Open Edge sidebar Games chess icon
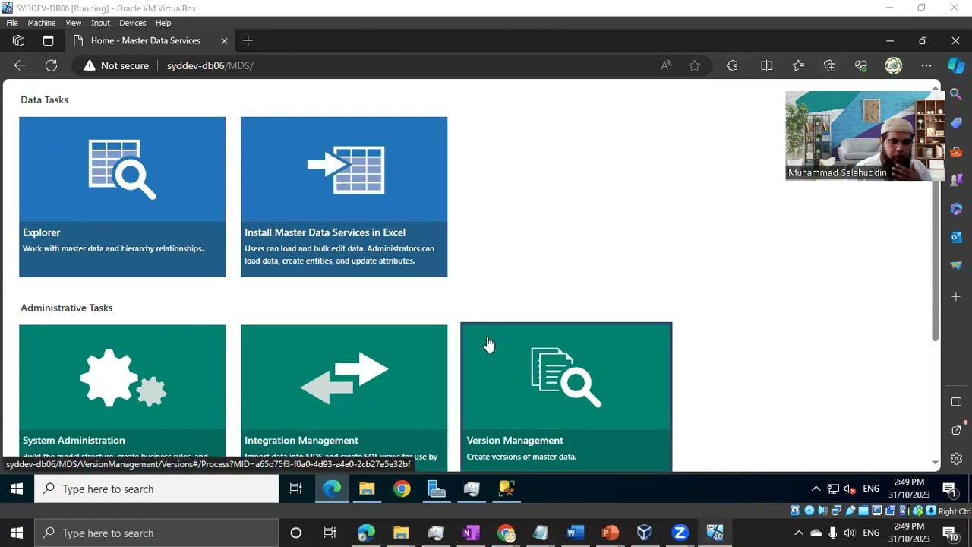 pos(956,180)
